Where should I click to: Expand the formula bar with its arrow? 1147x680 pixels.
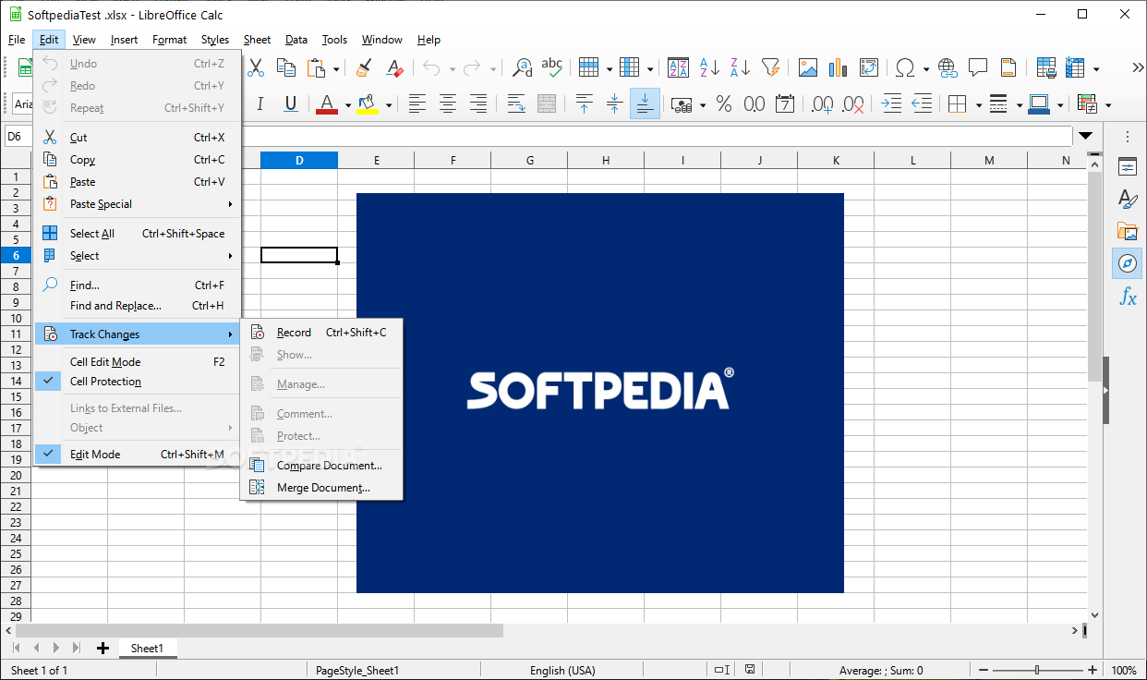pyautogui.click(x=1086, y=136)
